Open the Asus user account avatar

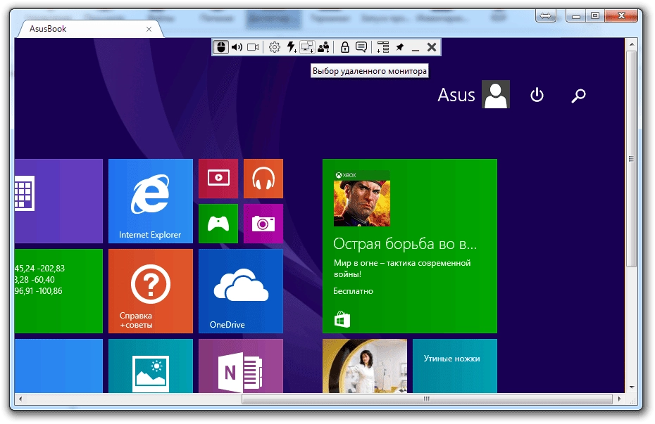(495, 94)
